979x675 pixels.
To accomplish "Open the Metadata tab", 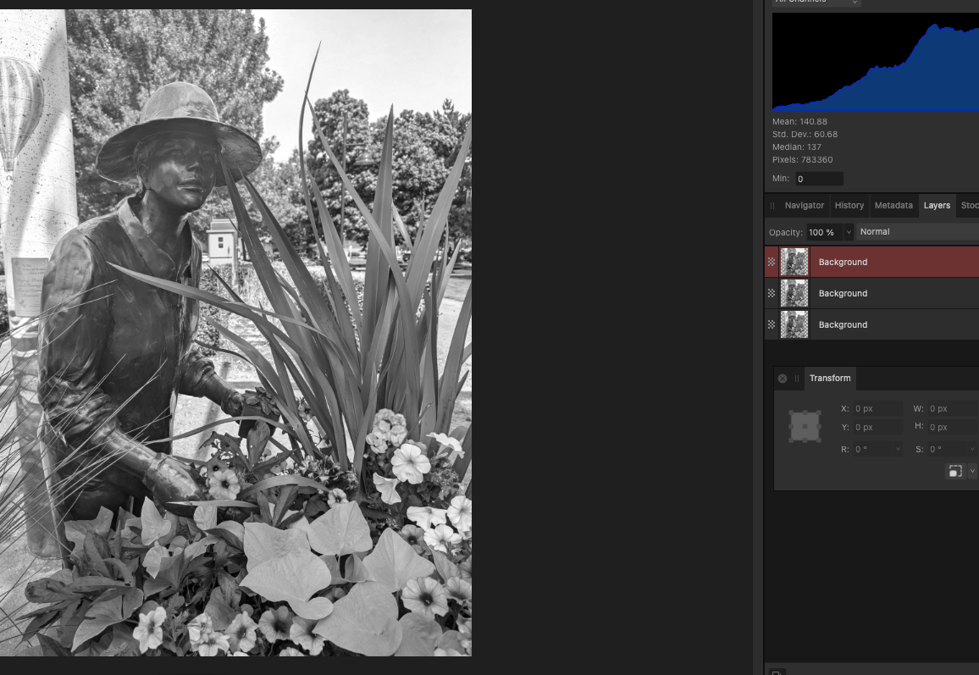I will click(893, 206).
